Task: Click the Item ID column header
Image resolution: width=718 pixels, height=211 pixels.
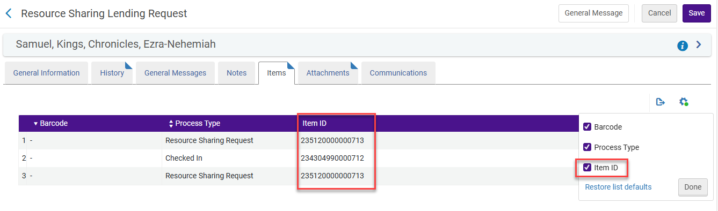Action: coord(314,123)
